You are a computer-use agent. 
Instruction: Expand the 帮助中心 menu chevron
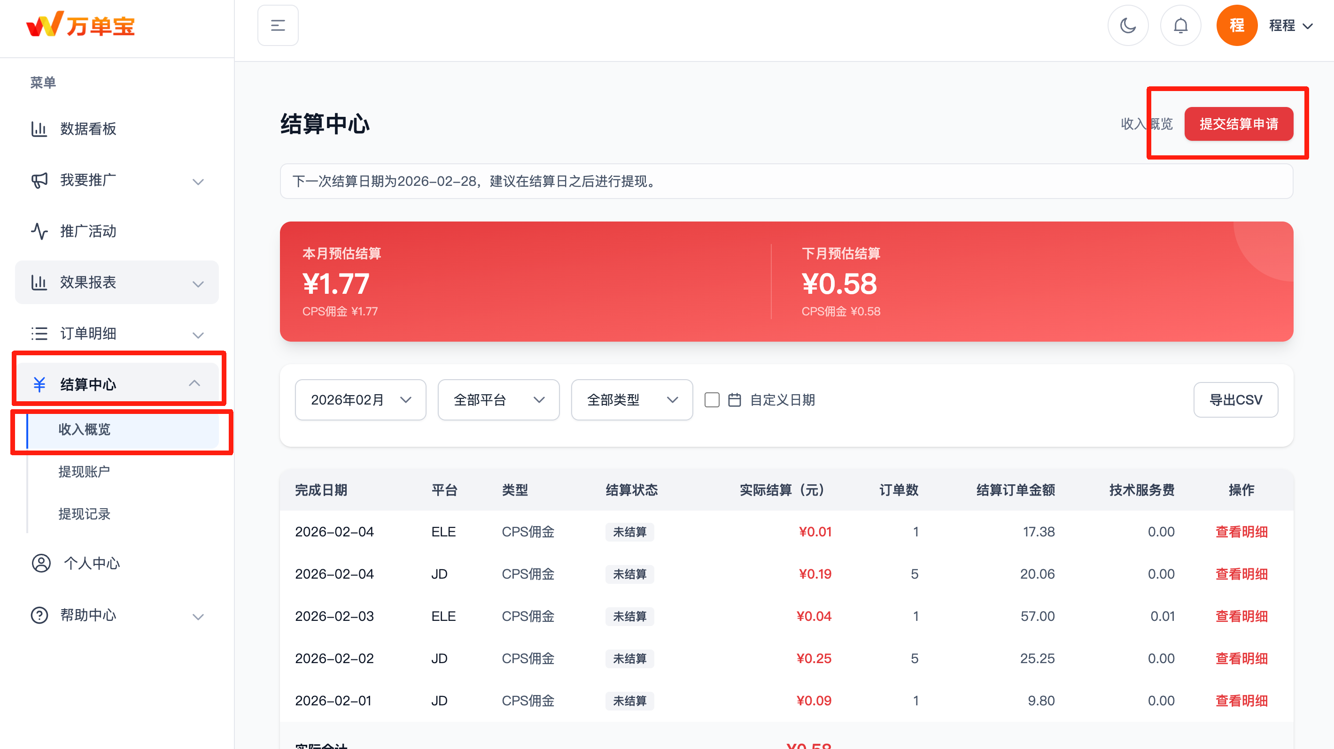pos(198,617)
